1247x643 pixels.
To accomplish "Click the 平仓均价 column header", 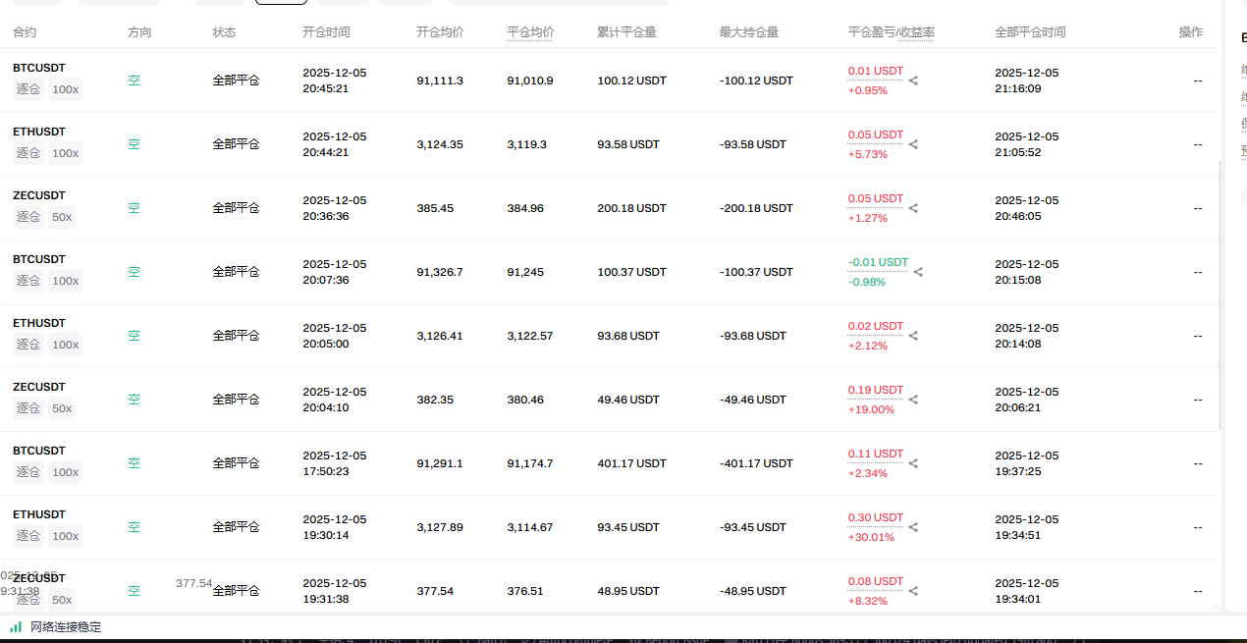I will (x=530, y=31).
